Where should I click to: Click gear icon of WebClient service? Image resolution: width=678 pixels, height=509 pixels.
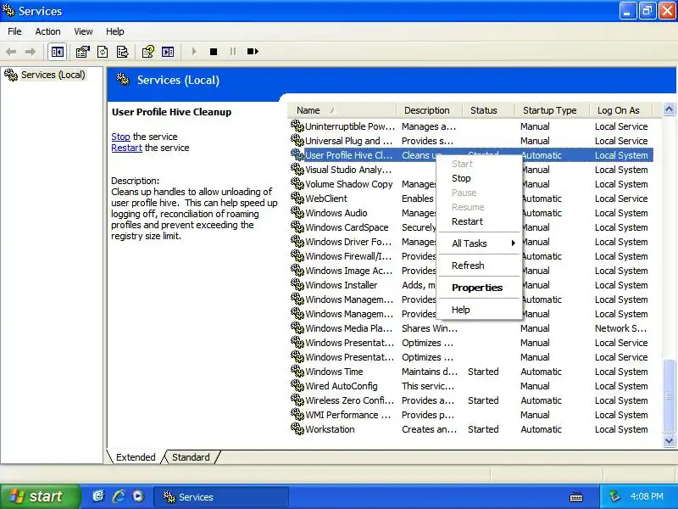(x=297, y=199)
